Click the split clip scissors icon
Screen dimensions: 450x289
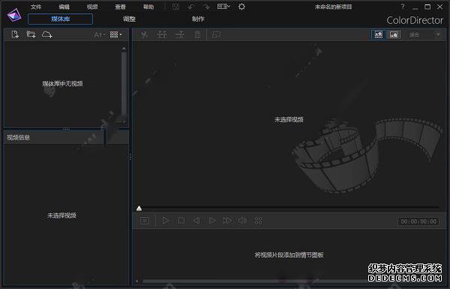click(x=144, y=34)
